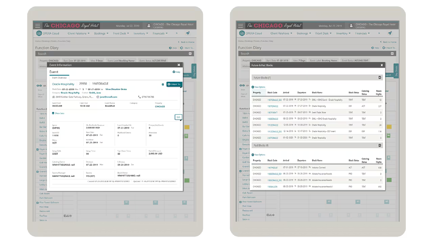Click yellow event block on the Event Information tablet diary

point(187,127)
